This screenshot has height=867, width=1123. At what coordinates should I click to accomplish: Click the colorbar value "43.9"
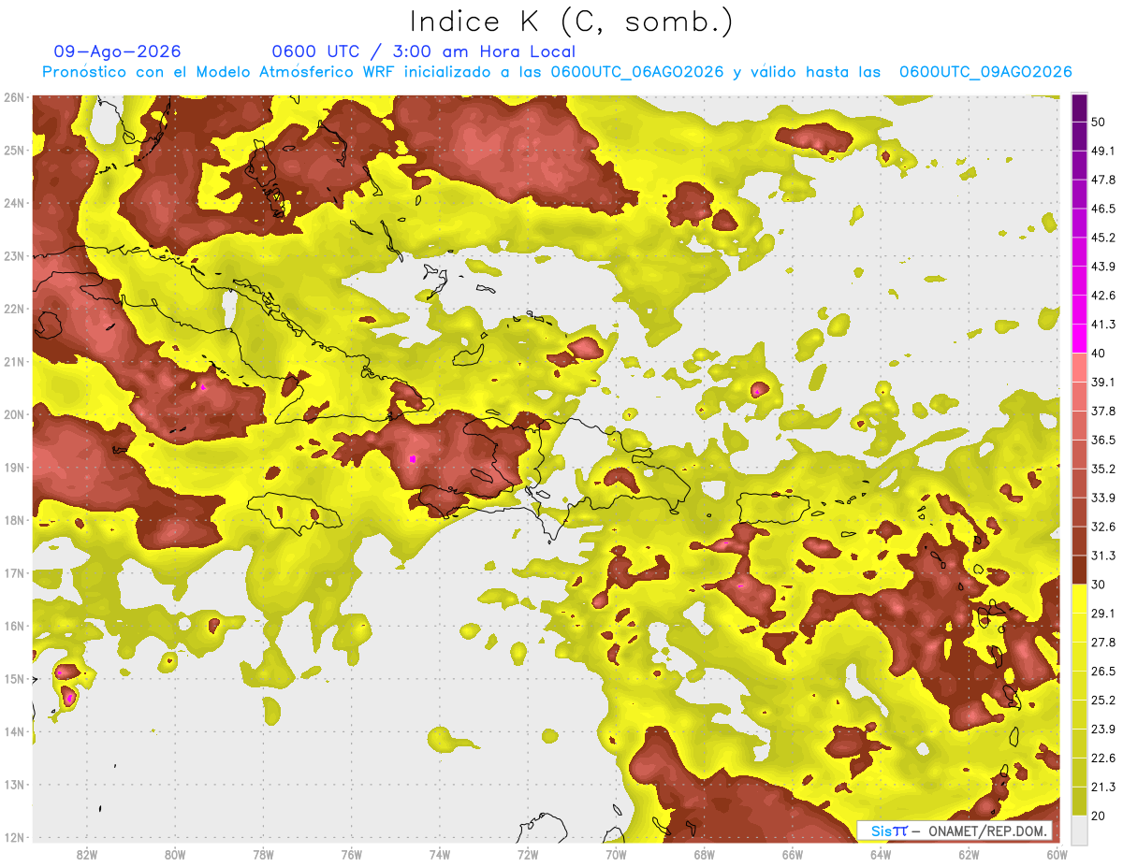pyautogui.click(x=1103, y=267)
